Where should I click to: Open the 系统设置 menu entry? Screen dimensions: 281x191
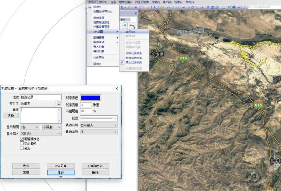(99, 17)
